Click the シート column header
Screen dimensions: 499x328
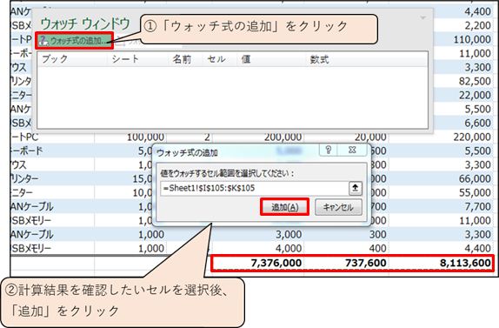[x=137, y=59]
